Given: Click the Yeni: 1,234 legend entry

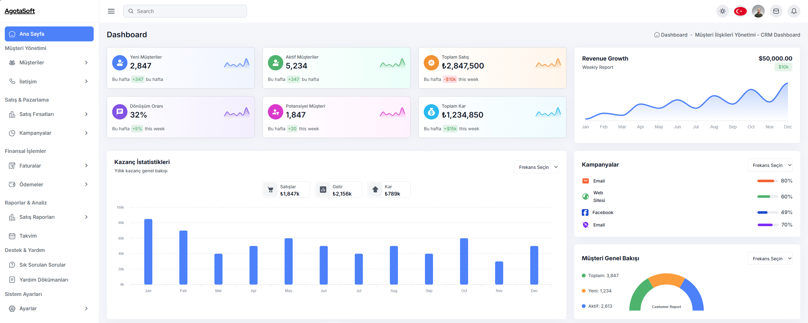Looking at the screenshot, I should click(x=597, y=291).
